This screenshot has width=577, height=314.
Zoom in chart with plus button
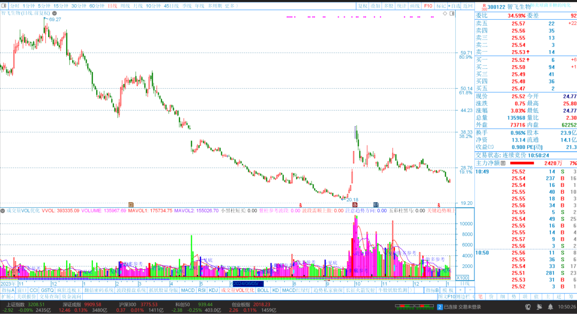point(461,290)
